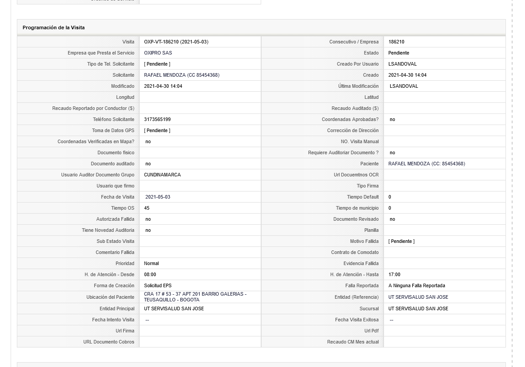Select the Documento fisico label
The width and height of the screenshot is (525, 367).
coord(116,152)
